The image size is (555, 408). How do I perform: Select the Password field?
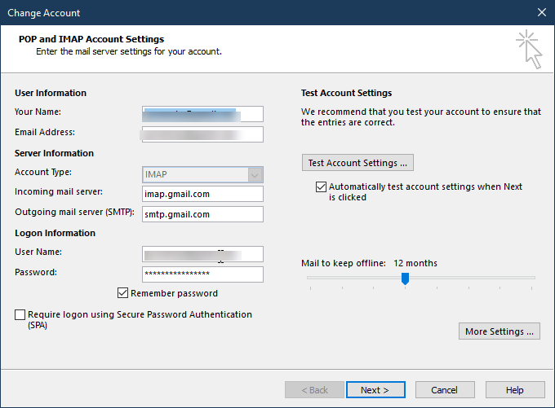tap(202, 274)
